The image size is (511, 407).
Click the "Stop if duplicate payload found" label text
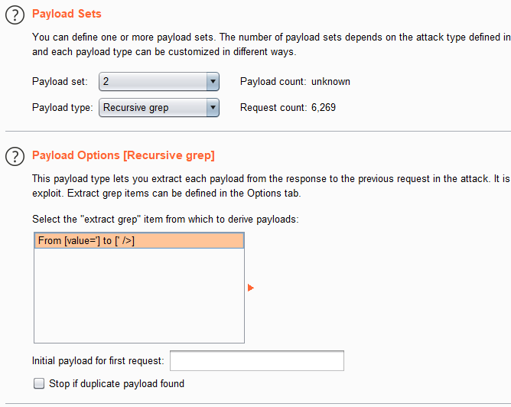pos(116,383)
